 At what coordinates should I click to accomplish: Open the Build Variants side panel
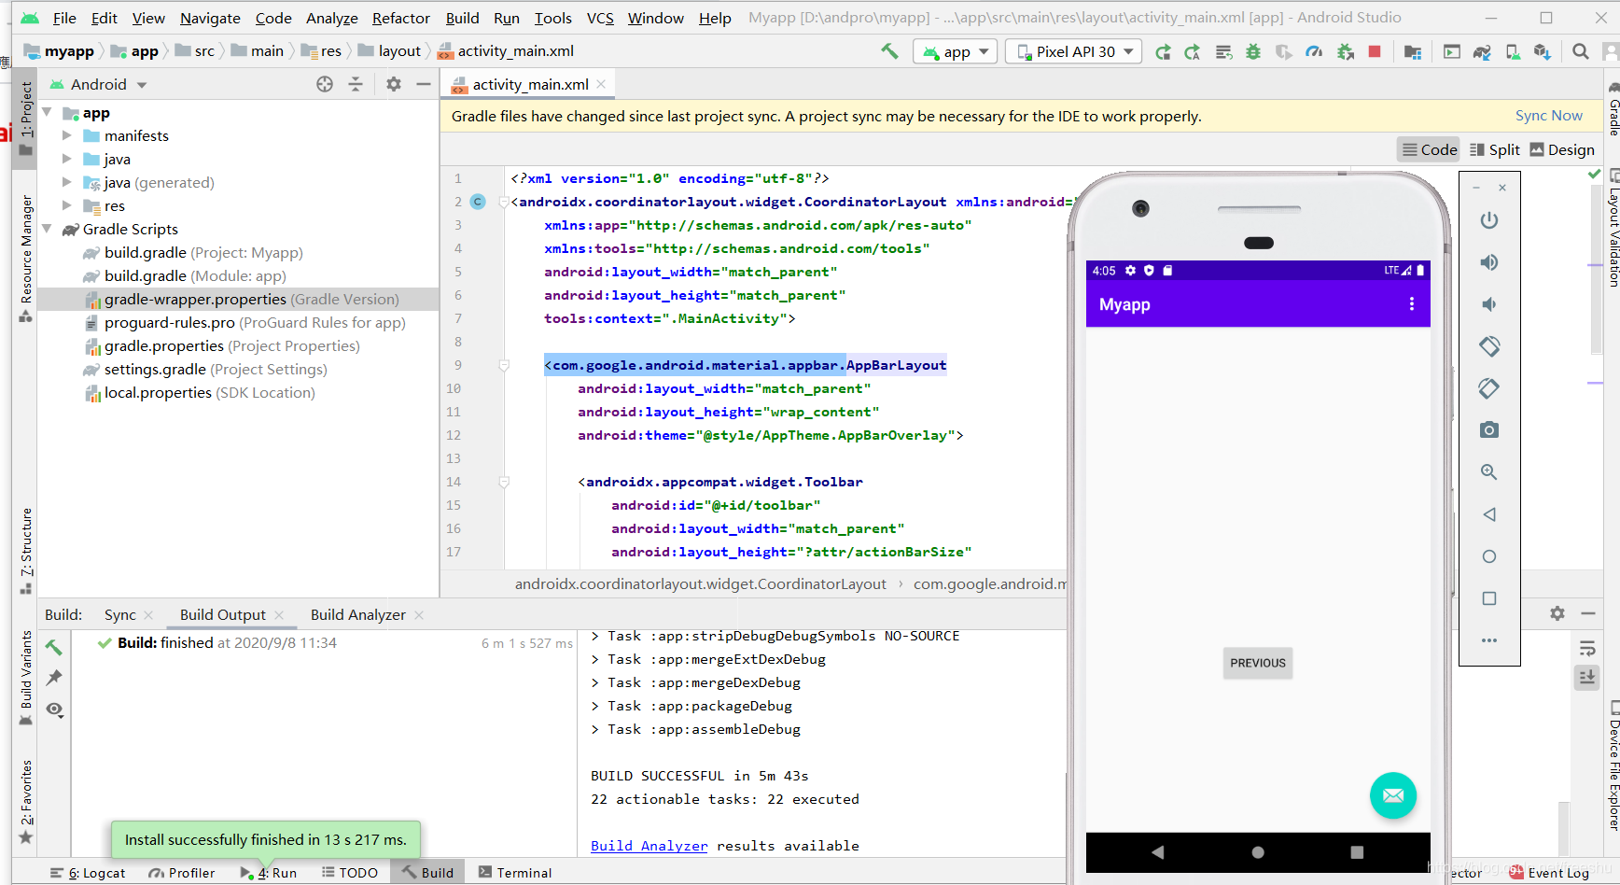tap(26, 679)
